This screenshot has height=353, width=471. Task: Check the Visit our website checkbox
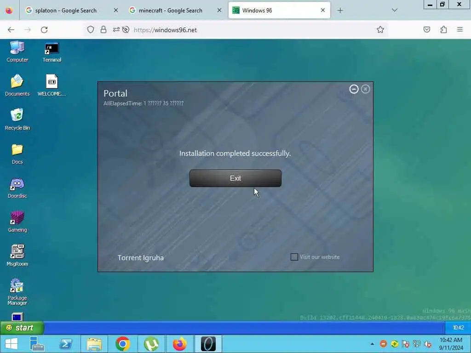click(294, 257)
